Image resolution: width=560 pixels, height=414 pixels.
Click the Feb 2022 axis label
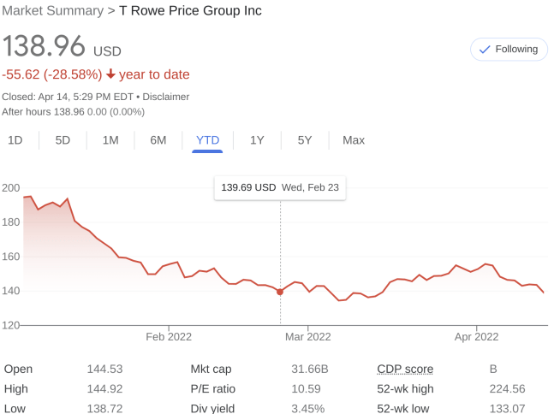169,337
